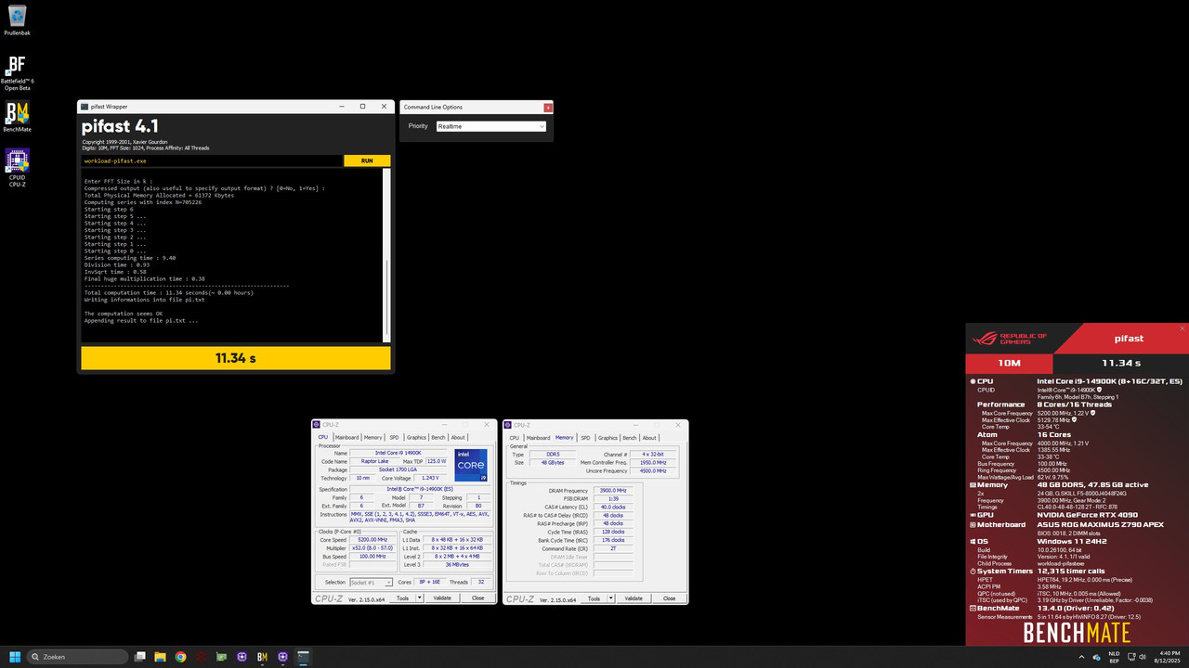The height and width of the screenshot is (668, 1189).
Task: Open the Socket #1 selection dropdown
Action: (371, 582)
